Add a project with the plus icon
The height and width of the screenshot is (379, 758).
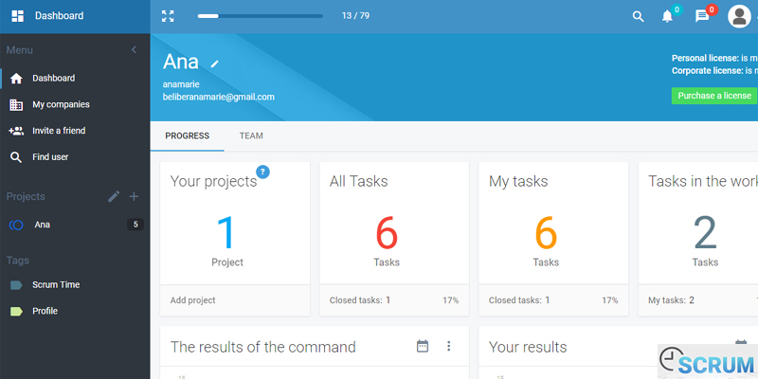[x=134, y=196]
